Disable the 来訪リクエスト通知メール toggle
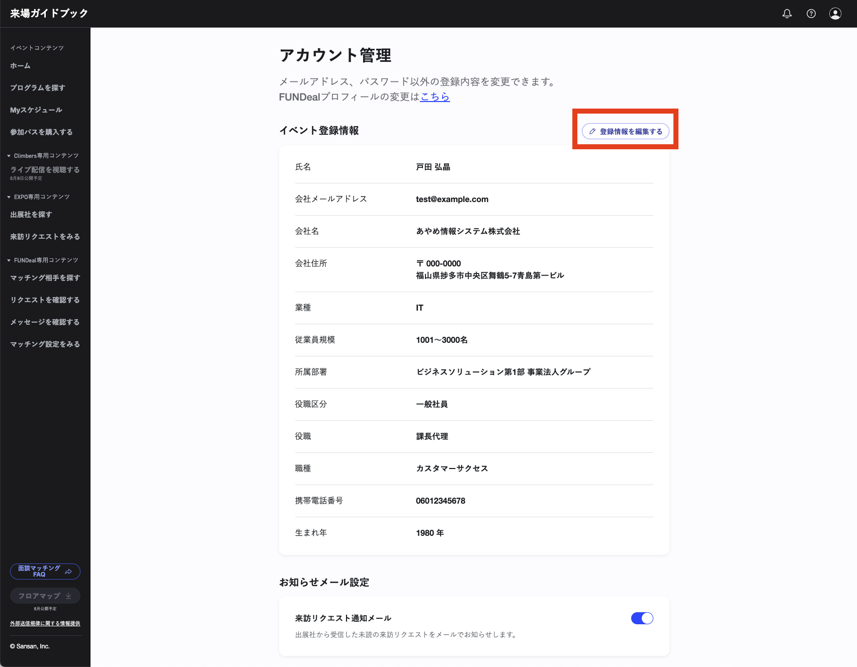The image size is (857, 667). (x=642, y=618)
